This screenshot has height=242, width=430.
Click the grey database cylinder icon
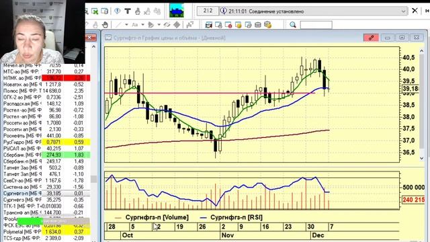258,25
